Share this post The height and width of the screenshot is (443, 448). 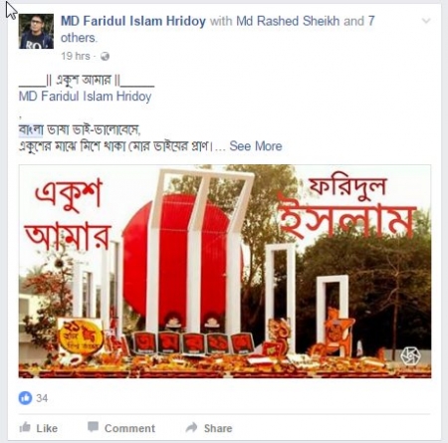pyautogui.click(x=209, y=428)
